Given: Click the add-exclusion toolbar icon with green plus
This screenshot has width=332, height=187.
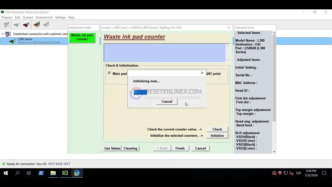Looking at the screenshot, I should pyautogui.click(x=37, y=25).
